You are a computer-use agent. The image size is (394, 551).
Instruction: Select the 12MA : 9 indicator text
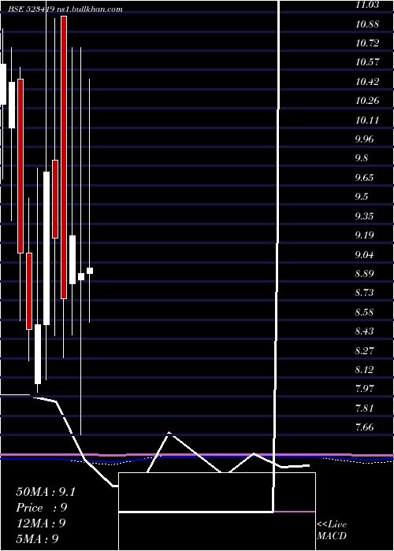pyautogui.click(x=41, y=523)
